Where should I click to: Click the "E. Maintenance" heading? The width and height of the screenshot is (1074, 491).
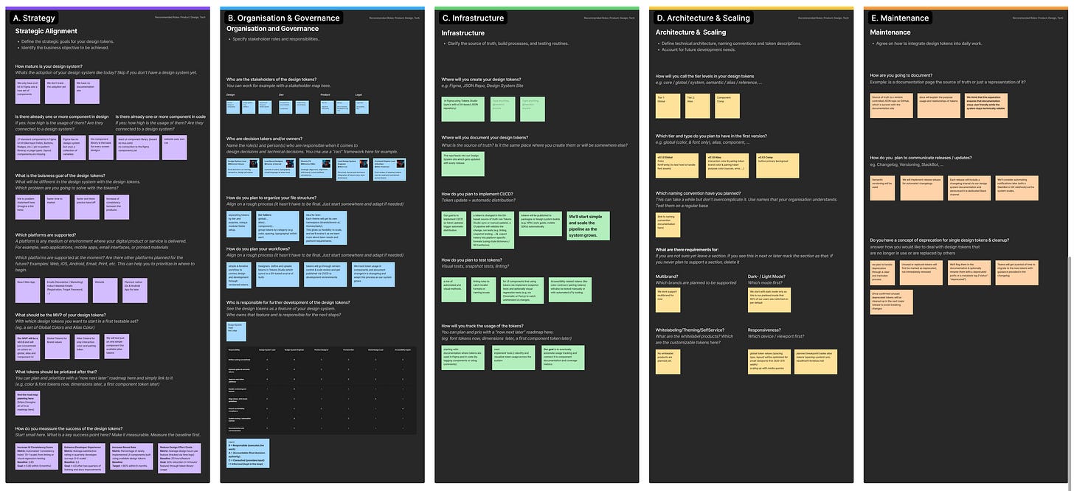(x=901, y=18)
